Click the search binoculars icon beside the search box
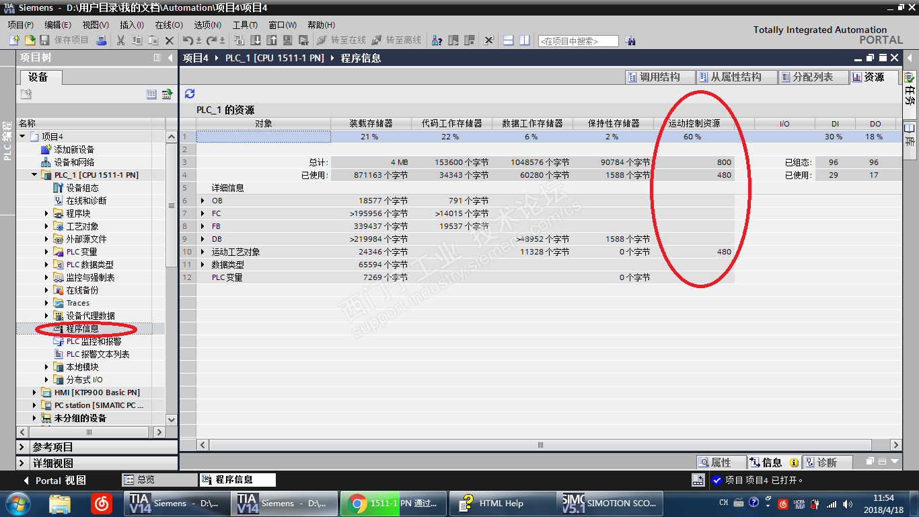The image size is (919, 517). click(x=630, y=40)
